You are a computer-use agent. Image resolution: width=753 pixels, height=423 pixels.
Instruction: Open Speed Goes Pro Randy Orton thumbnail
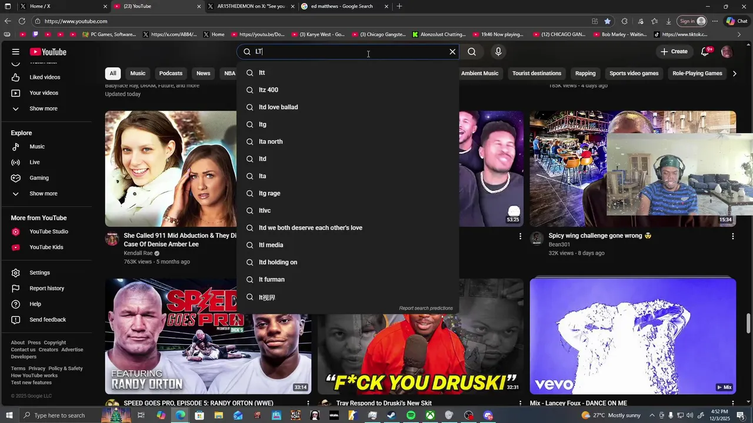(x=208, y=335)
